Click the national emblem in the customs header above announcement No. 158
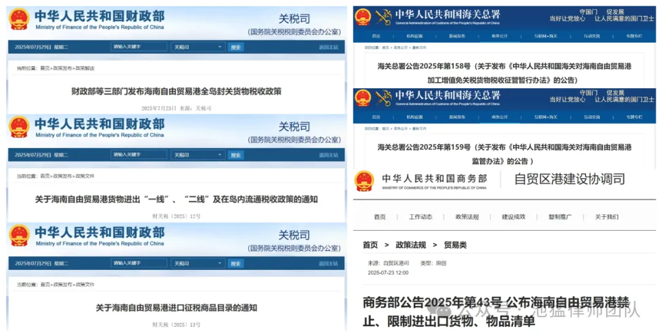Viewport: 662px width, 336px height. pyautogui.click(x=363, y=17)
